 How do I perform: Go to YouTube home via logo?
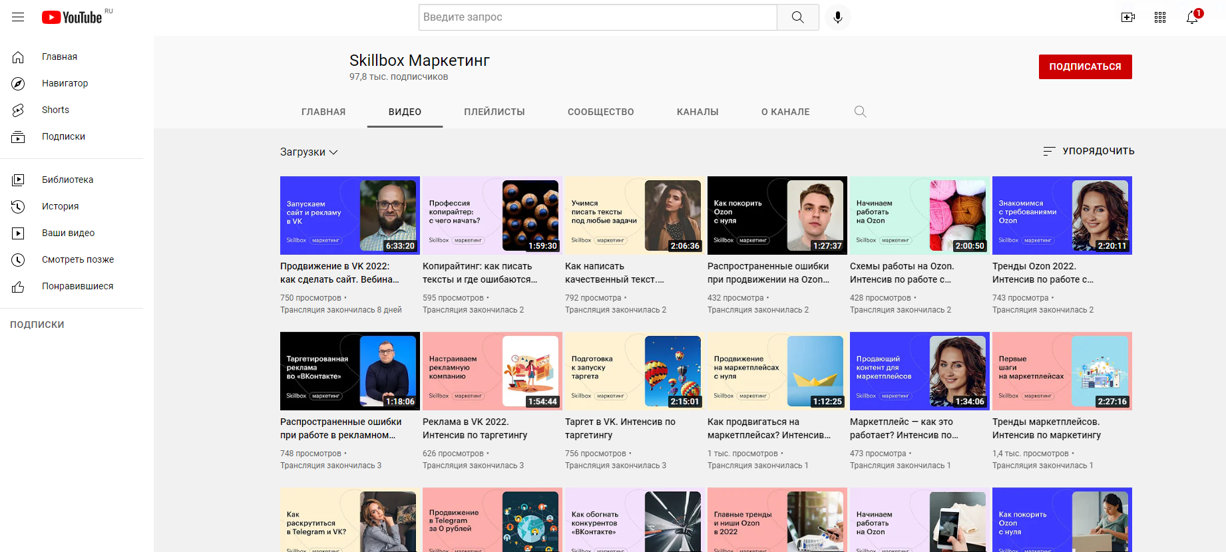[72, 17]
